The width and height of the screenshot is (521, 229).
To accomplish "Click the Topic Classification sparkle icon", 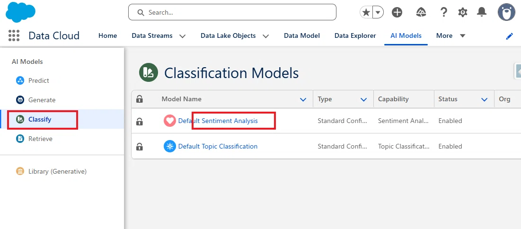I will (x=170, y=146).
